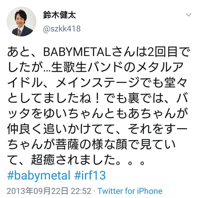
Task: Click the phrase メインステージ in the tweet
Action: click(98, 82)
